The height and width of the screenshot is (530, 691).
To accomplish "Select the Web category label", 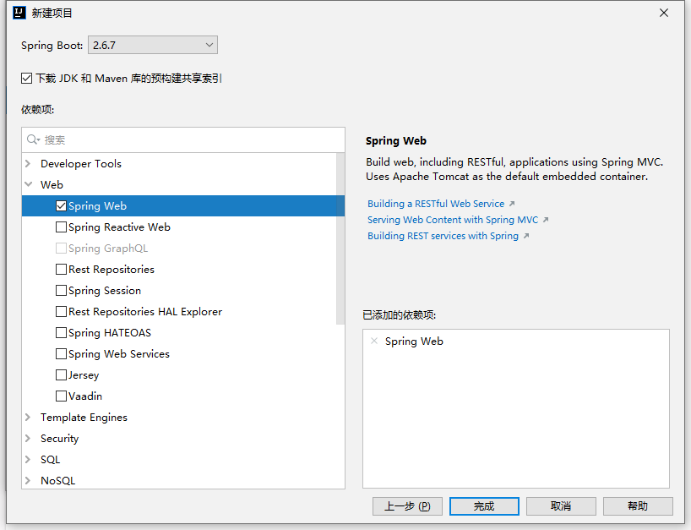I will point(52,185).
